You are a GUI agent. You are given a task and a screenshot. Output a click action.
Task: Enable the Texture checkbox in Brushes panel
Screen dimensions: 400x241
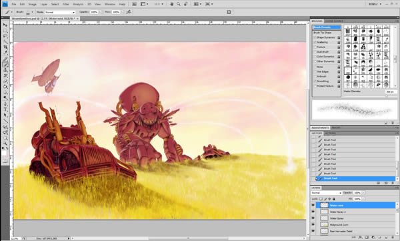coord(315,47)
